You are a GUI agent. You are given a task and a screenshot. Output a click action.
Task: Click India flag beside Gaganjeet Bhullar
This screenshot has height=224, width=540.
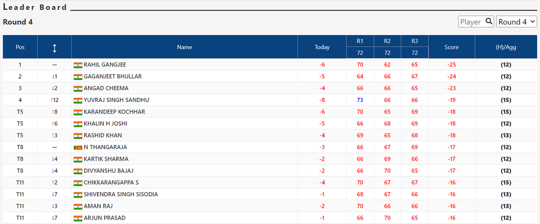click(78, 77)
